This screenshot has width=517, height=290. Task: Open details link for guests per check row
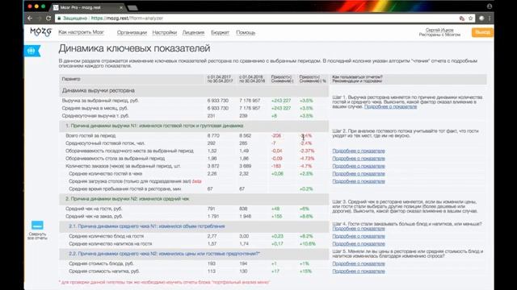tap(359, 174)
